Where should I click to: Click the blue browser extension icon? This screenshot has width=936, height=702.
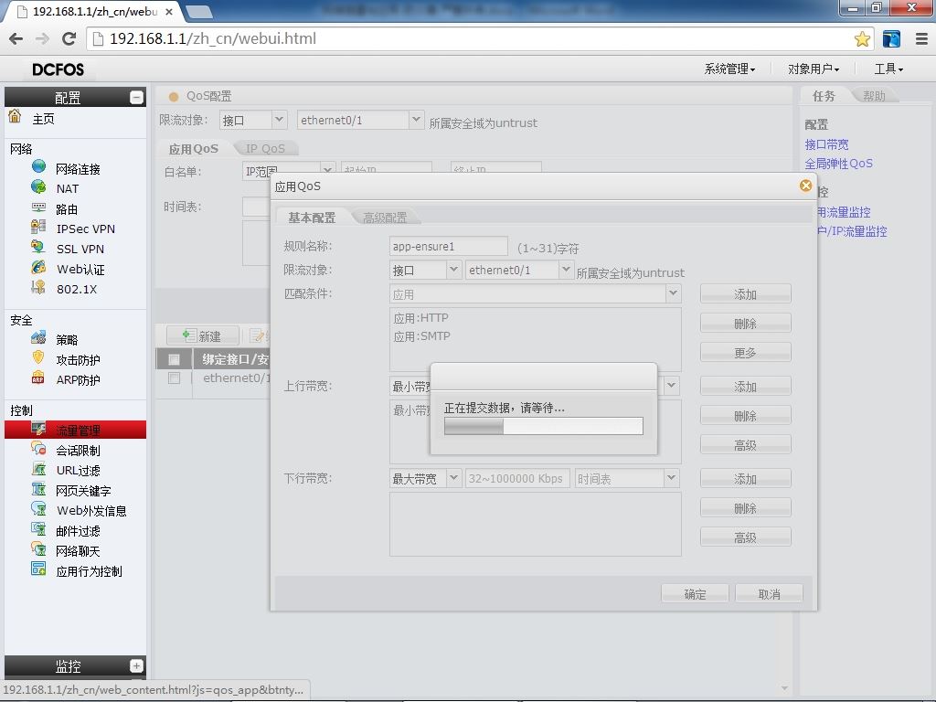(x=891, y=38)
